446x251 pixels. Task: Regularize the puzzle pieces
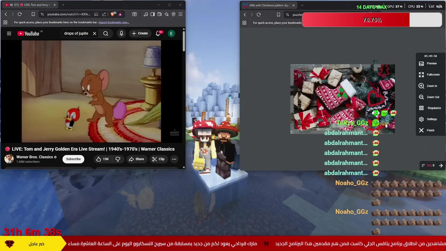(x=430, y=108)
